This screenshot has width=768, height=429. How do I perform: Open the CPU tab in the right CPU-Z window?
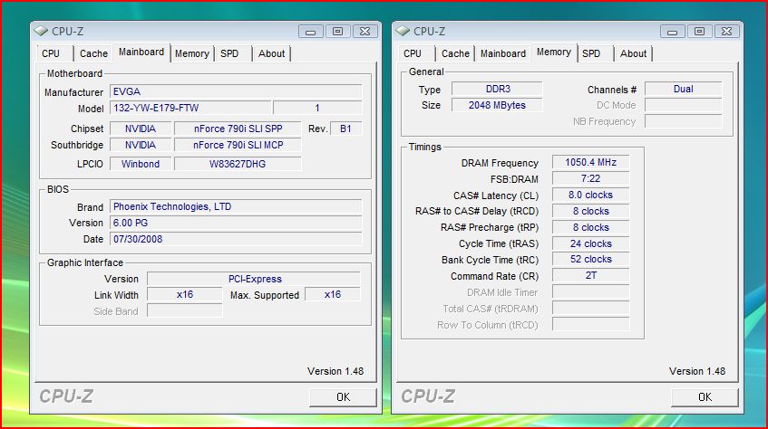tap(416, 53)
